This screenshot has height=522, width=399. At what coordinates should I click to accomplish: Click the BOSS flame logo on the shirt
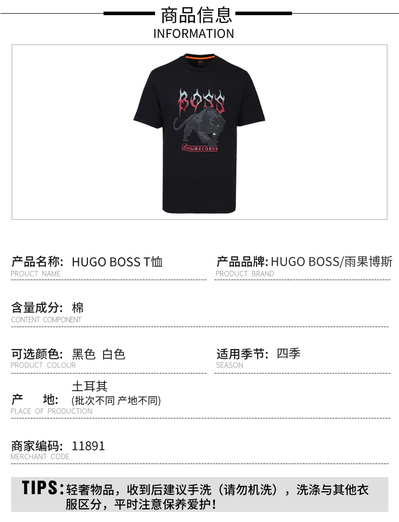tap(201, 102)
